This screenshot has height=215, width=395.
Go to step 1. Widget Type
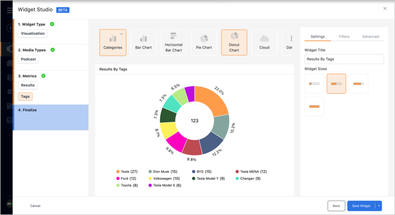32,24
